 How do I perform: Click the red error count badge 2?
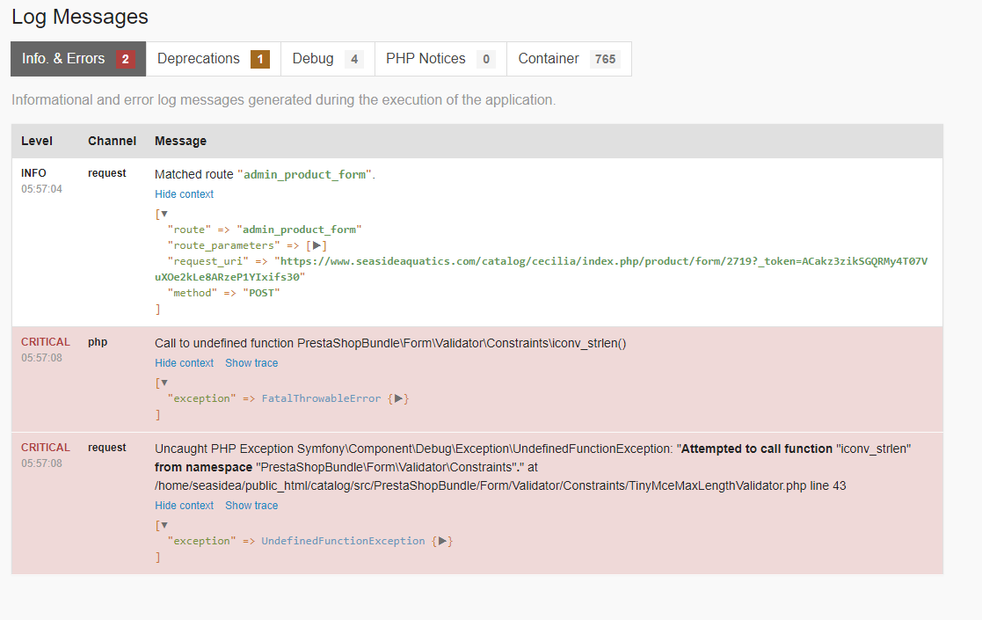125,60
